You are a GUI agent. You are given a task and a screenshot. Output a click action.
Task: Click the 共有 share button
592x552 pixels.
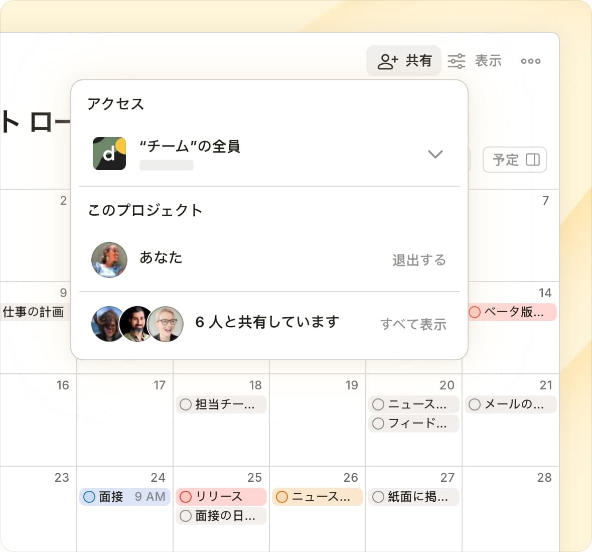tap(404, 61)
